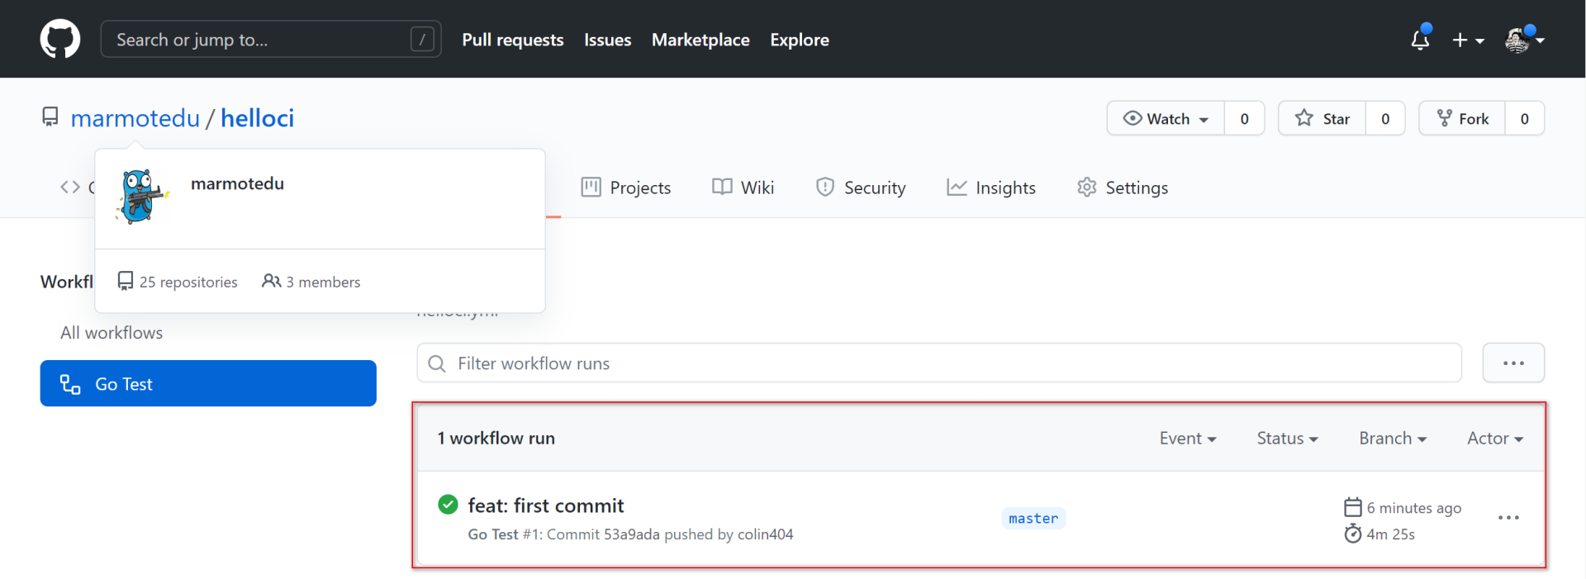The image size is (1586, 579).
Task: Expand the Watch dropdown
Action: pyautogui.click(x=1166, y=119)
